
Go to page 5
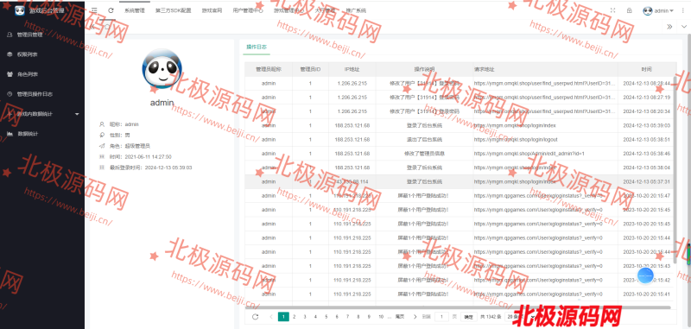[326, 316]
